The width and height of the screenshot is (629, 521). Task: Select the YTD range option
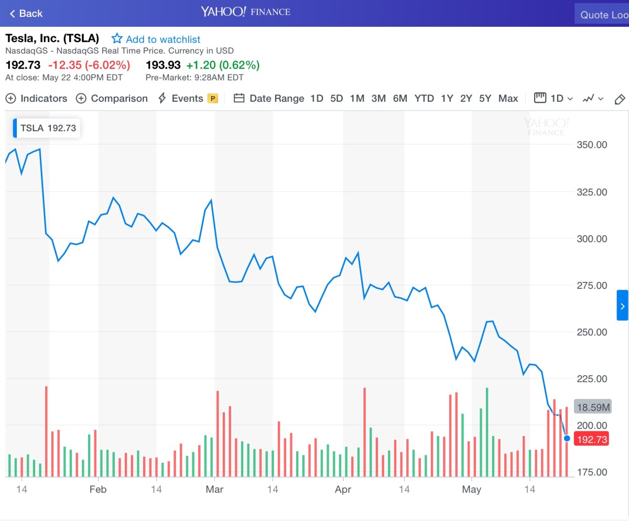click(x=424, y=99)
